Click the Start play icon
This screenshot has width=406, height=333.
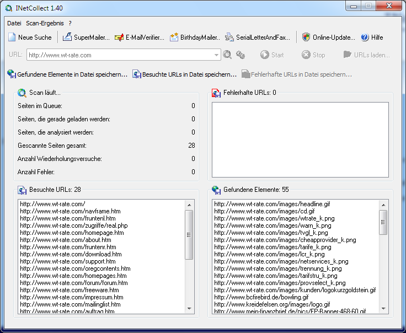point(265,55)
